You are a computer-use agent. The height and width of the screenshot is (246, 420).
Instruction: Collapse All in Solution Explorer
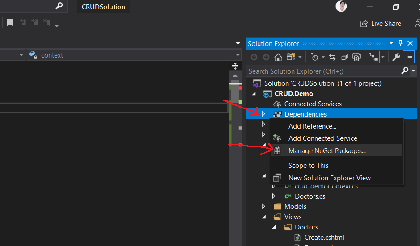tap(344, 57)
